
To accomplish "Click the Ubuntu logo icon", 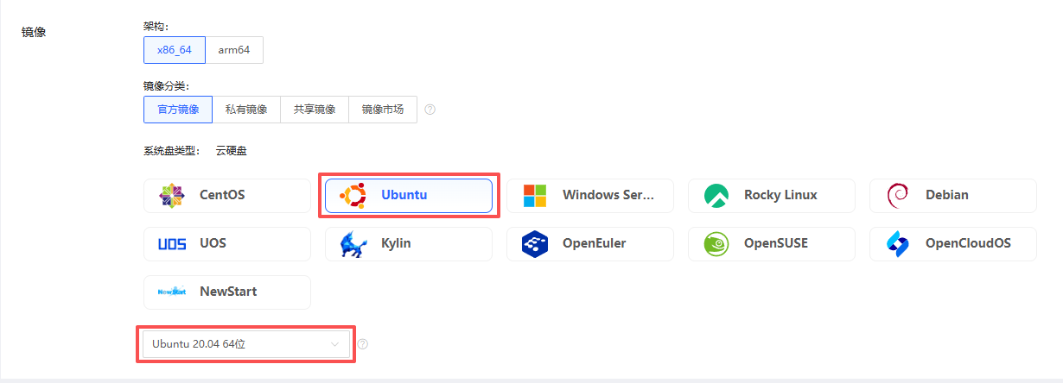I will 353,196.
